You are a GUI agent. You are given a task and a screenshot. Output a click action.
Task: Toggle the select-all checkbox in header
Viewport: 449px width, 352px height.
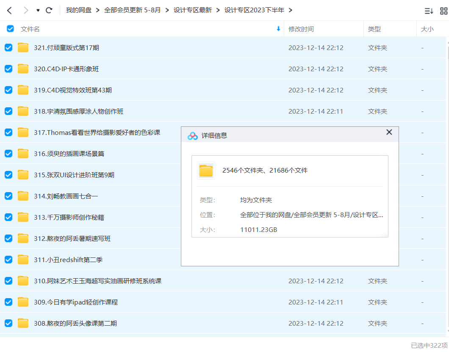[x=10, y=29]
